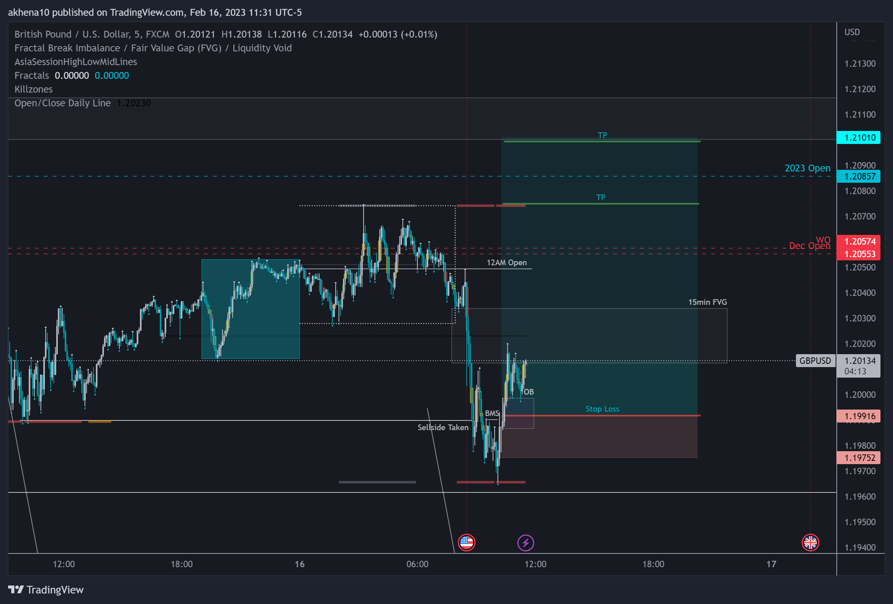
Task: Click the 1.20574 WO price tag
Action: (859, 241)
